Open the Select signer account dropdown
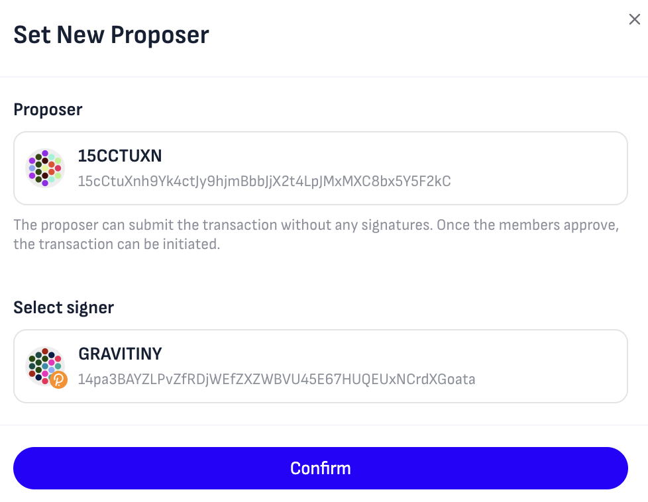The image size is (648, 502). 320,366
